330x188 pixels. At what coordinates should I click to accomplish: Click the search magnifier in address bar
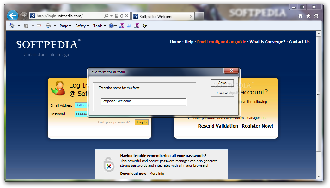106,16
